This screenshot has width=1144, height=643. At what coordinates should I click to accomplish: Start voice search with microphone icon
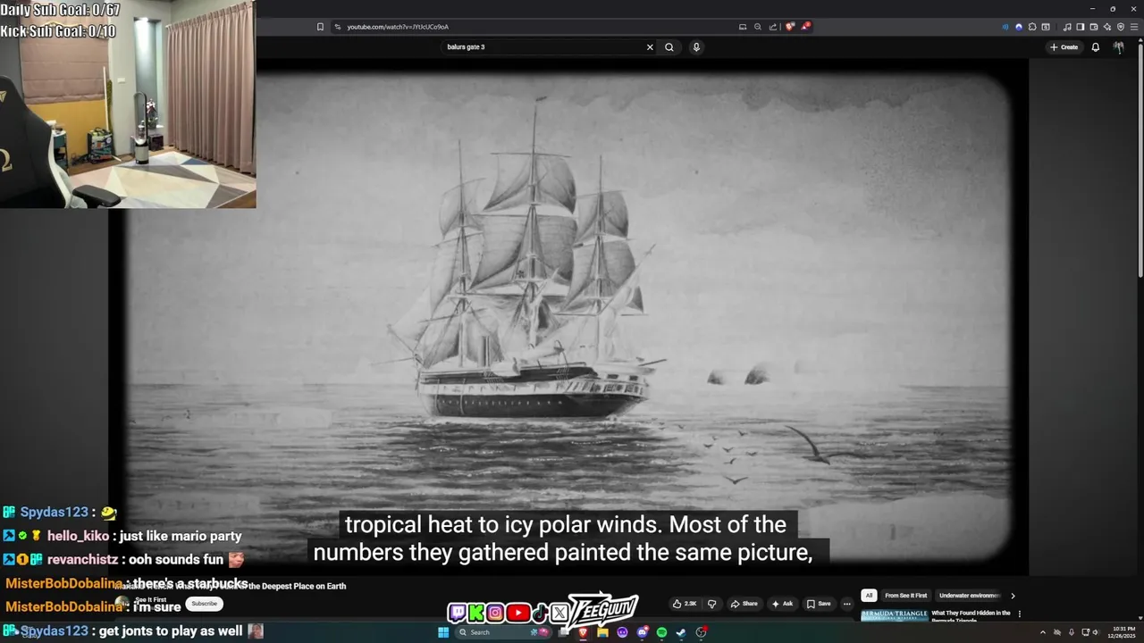[x=696, y=47]
